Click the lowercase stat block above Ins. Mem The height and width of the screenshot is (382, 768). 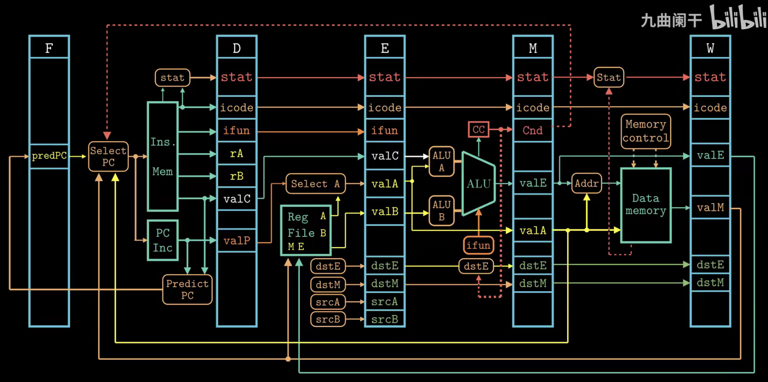tap(172, 78)
